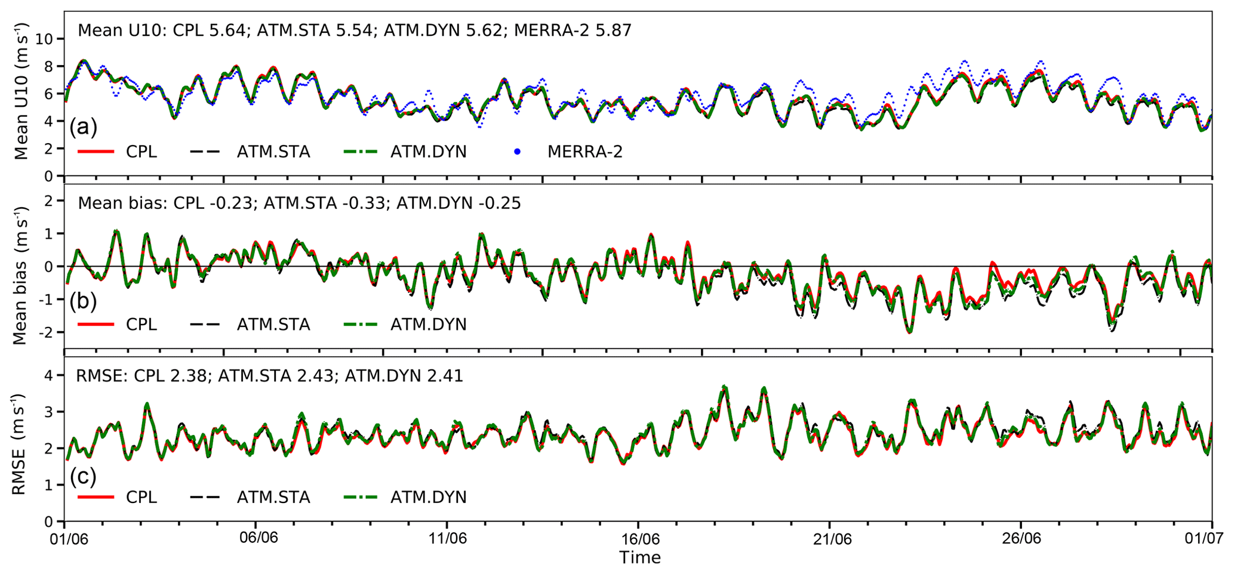The height and width of the screenshot is (574, 1234).
Task: Select the 11/06 date tick label
Action: [447, 538]
